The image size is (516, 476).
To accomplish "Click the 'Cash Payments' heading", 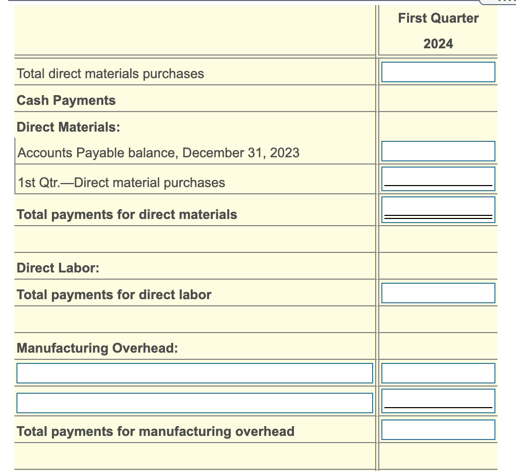I will click(x=66, y=100).
